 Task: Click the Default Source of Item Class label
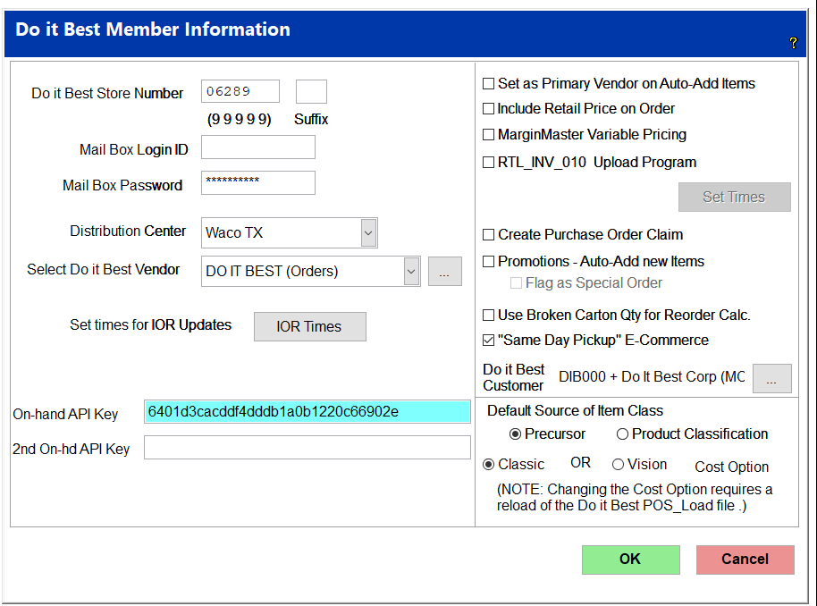click(575, 410)
